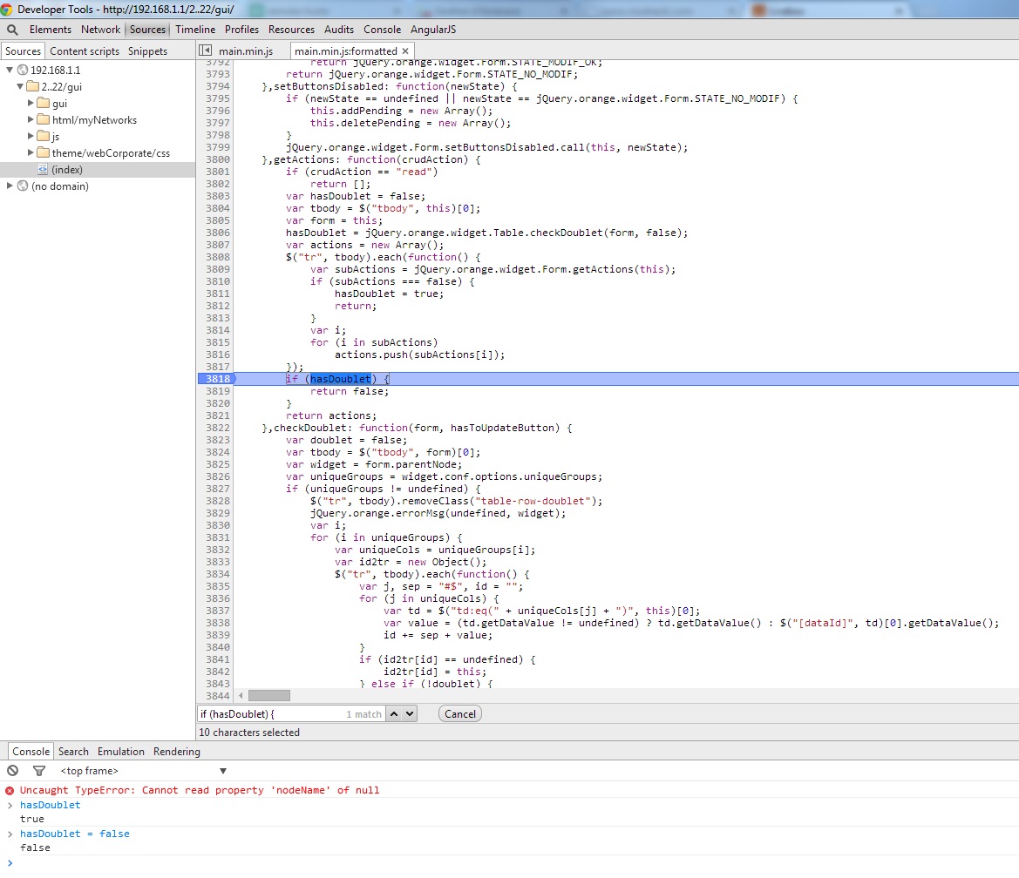Set a breakpoint on line number 3818
The image size is (1019, 878).
pyautogui.click(x=216, y=378)
